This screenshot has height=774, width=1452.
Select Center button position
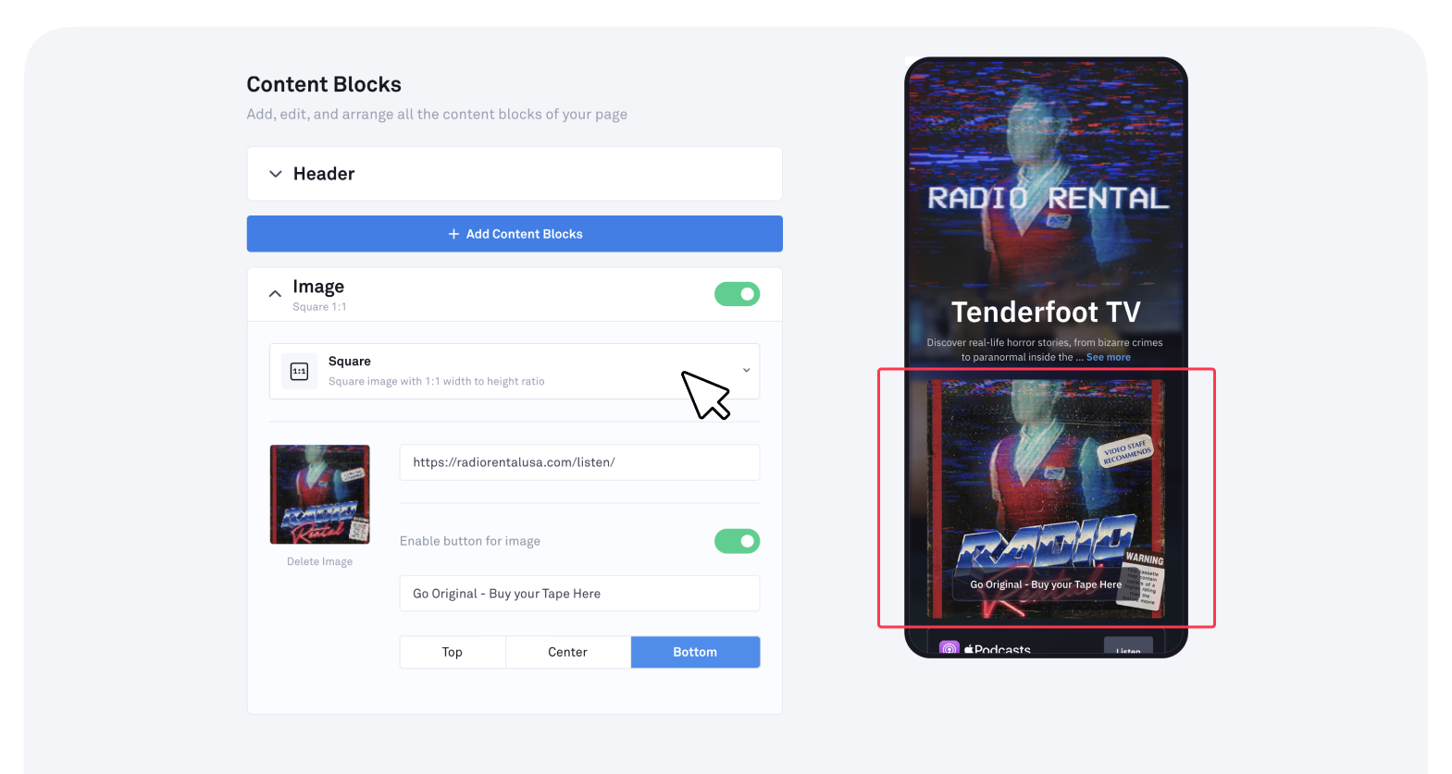click(x=568, y=652)
